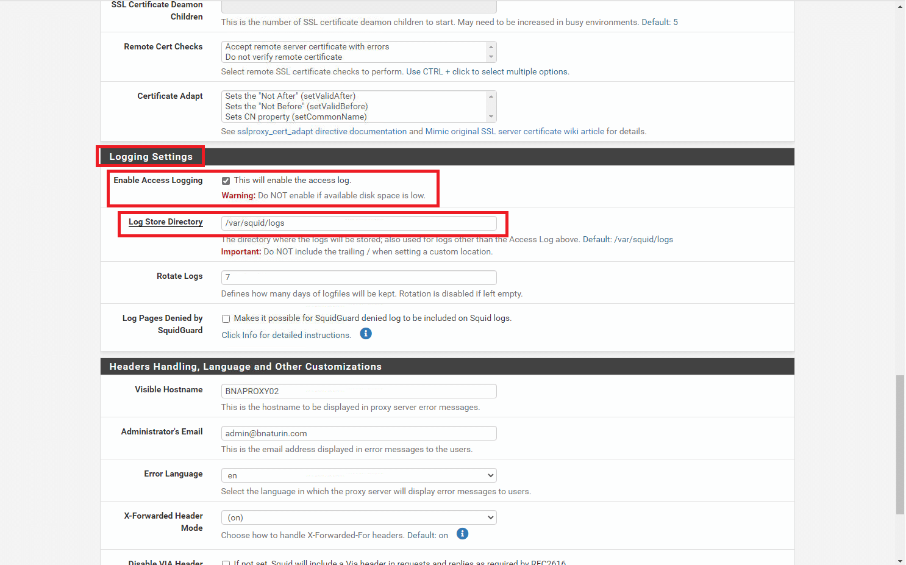Click into Administrator's Email field
Screen dimensions: 906x565
[x=358, y=433]
